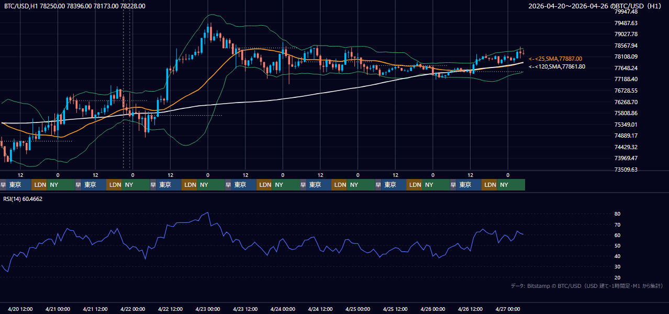Screen dimensions: 669x314
Task: Select the 4/23 12:00 date label
Action: click(x=246, y=309)
